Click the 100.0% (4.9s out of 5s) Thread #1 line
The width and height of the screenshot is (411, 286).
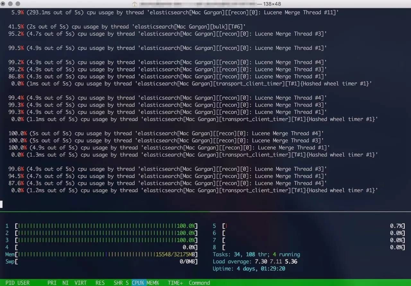click(169, 148)
